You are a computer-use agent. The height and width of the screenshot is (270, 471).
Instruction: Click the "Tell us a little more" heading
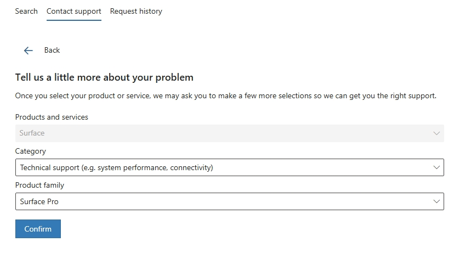104,77
